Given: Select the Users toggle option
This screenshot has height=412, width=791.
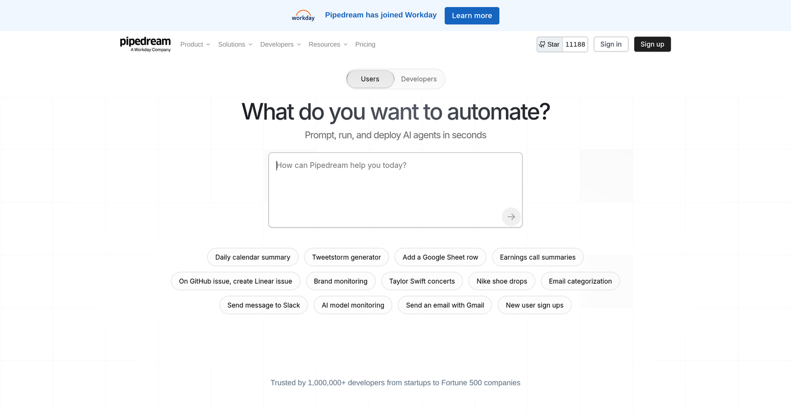Looking at the screenshot, I should [x=370, y=79].
